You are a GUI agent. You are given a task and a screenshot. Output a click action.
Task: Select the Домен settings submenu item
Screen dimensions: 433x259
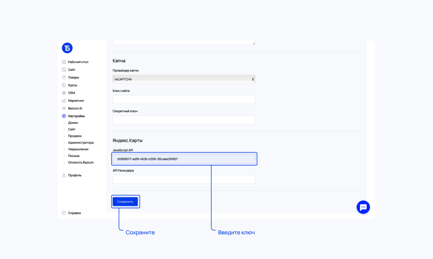click(73, 123)
